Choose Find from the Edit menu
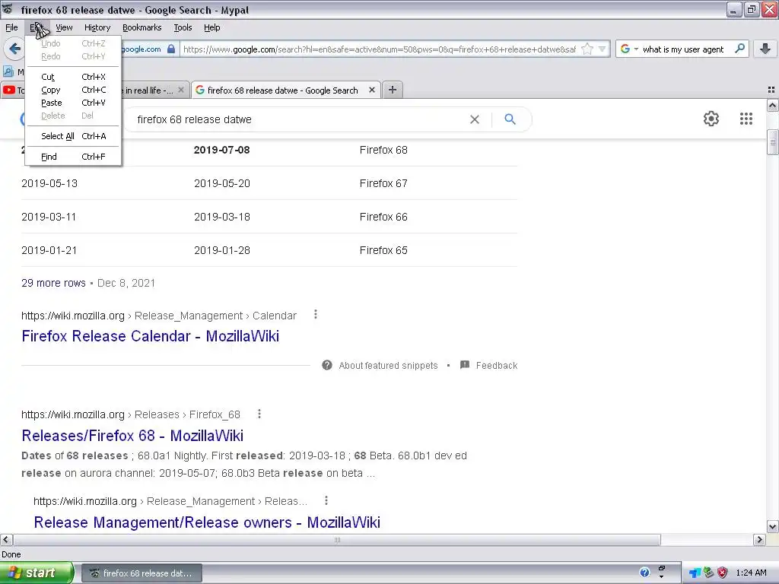The width and height of the screenshot is (779, 584). click(x=73, y=157)
